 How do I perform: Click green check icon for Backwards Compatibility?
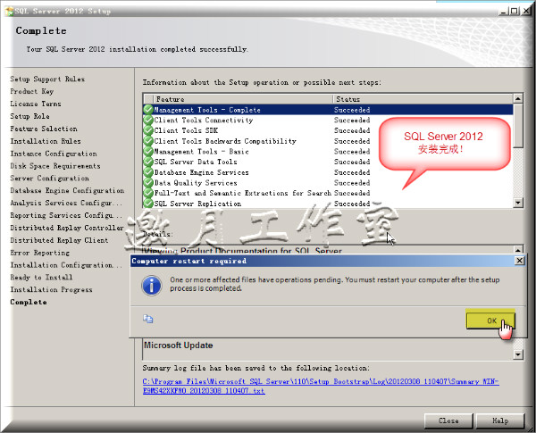point(148,141)
